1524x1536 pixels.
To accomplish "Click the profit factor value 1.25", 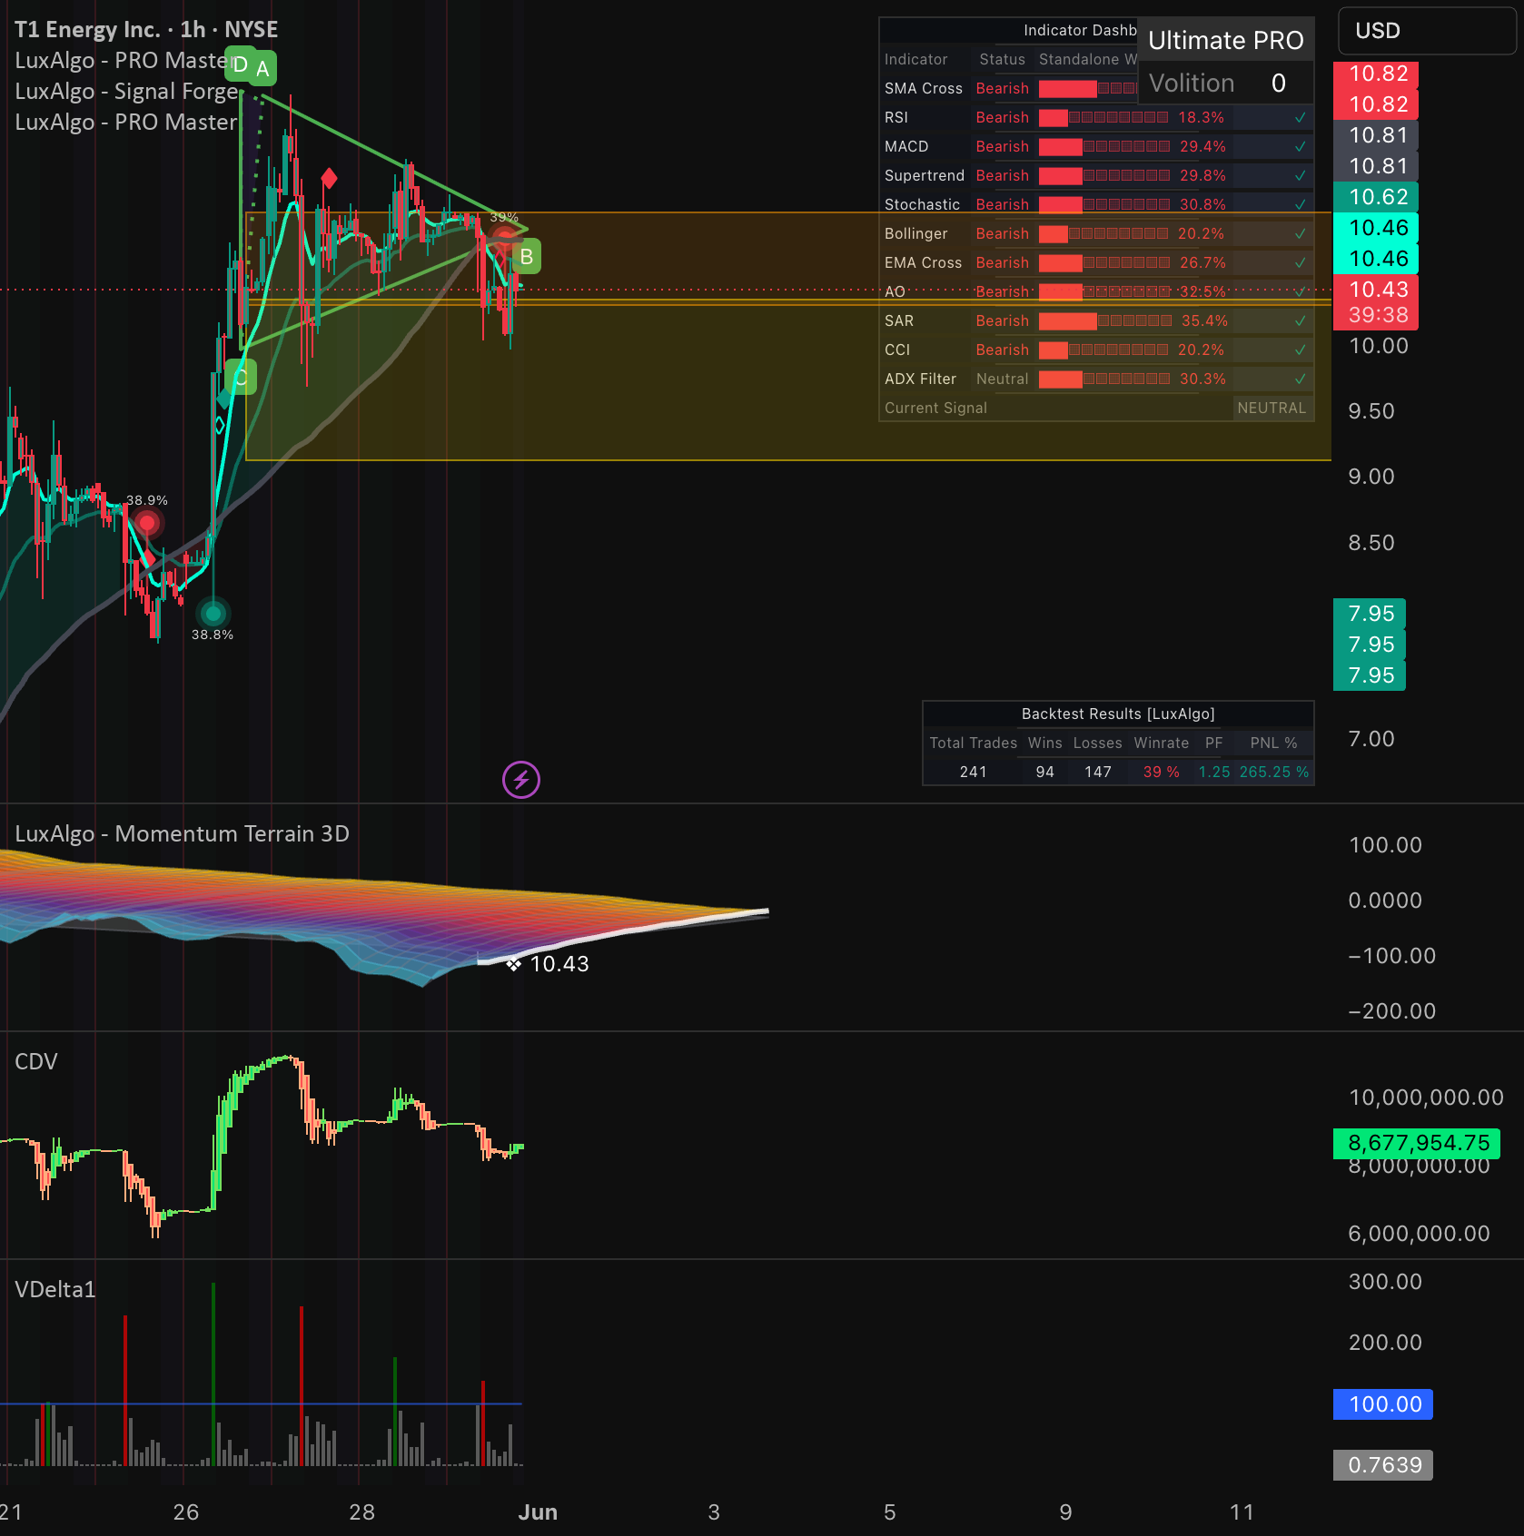I will 1213,772.
